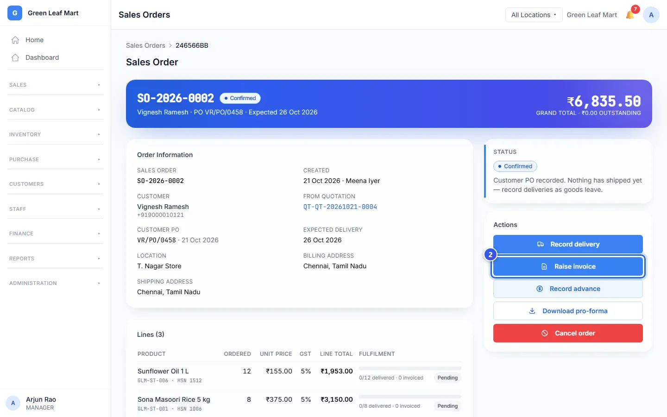Expand the Administration sidebar section
Image resolution: width=667 pixels, height=417 pixels.
pyautogui.click(x=55, y=283)
